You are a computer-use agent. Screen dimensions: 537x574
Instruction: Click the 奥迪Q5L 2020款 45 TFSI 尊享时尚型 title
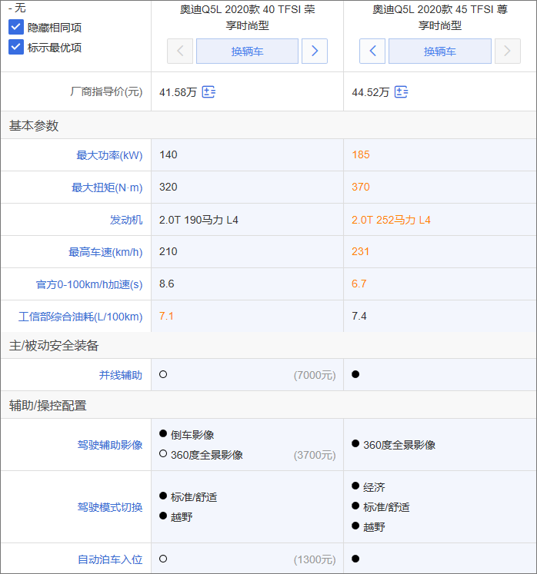[x=440, y=17]
